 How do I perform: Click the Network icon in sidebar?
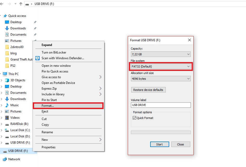pos(5,159)
